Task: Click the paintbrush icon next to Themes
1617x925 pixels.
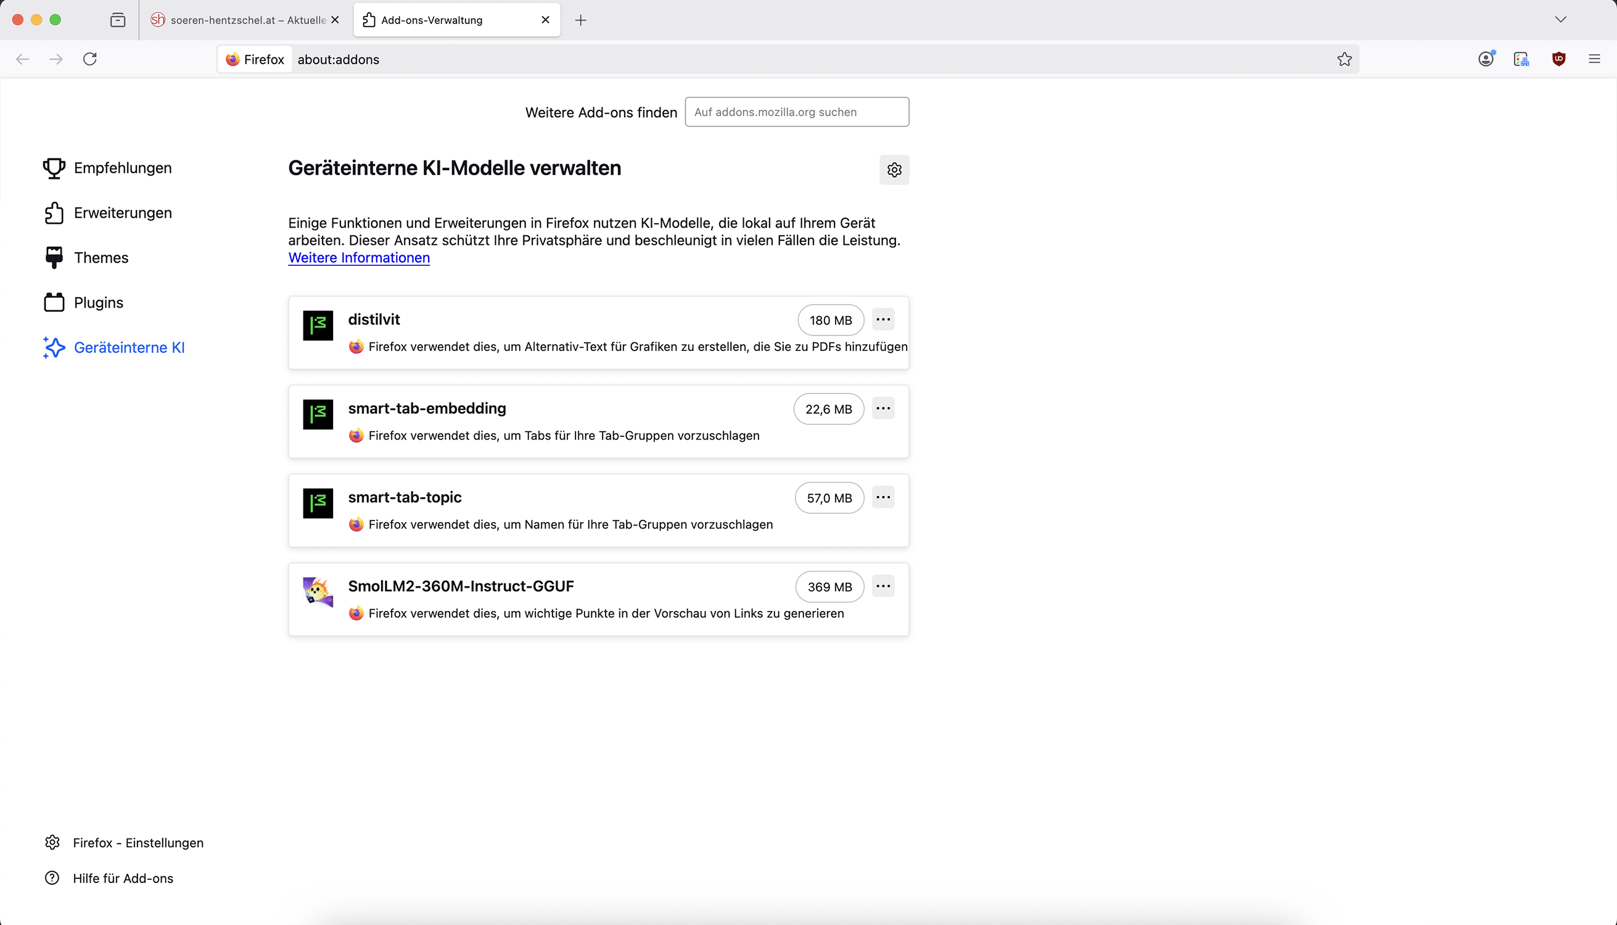Action: click(54, 258)
